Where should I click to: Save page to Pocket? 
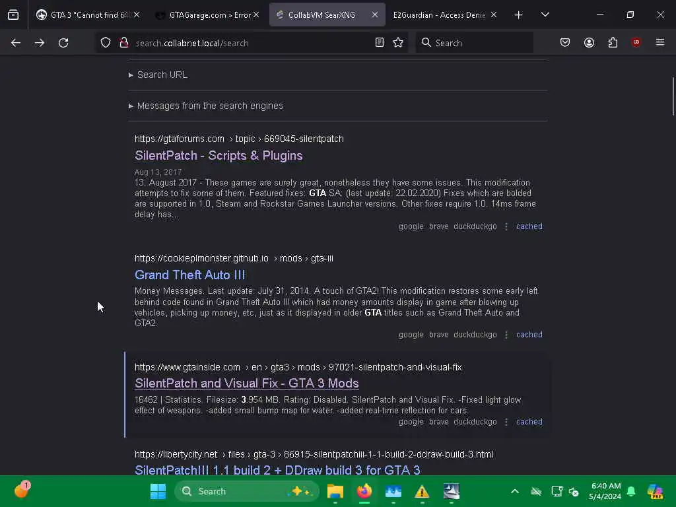565,42
